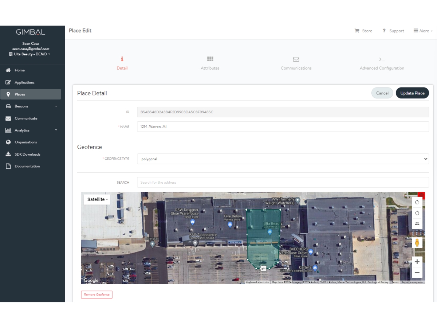Click the red trash icon on map
The width and height of the screenshot is (437, 328).
(421, 195)
